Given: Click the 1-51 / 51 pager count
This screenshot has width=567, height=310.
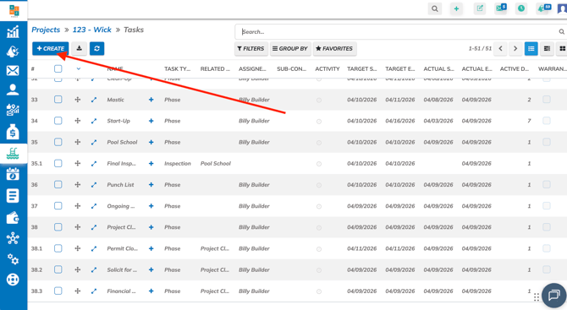Looking at the screenshot, I should click(x=480, y=49).
